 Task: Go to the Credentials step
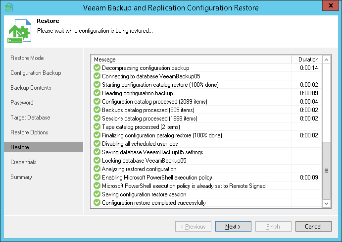pos(23,162)
